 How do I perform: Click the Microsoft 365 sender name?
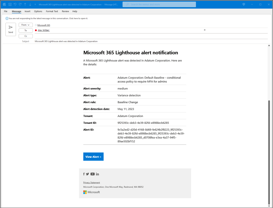coord(44,25)
